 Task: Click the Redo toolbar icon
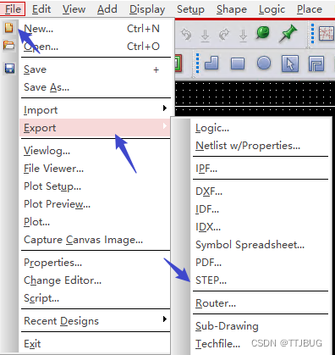[x=224, y=35]
